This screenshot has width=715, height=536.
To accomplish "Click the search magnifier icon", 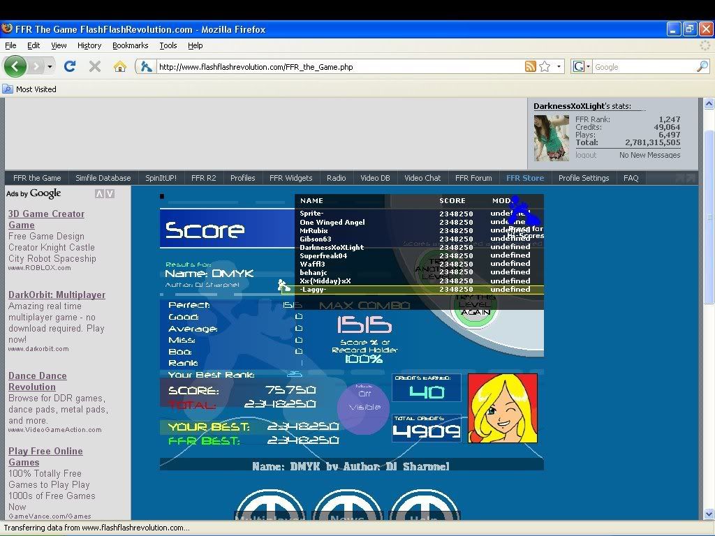I will [x=702, y=67].
